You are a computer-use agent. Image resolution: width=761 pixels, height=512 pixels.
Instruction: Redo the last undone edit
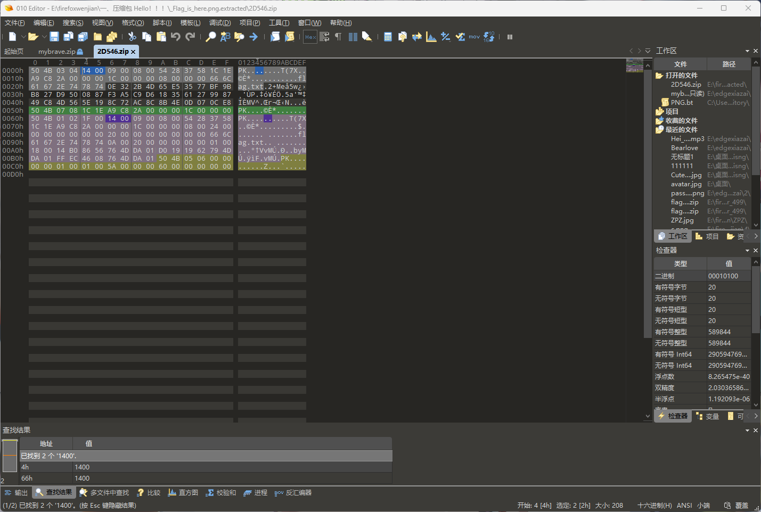[x=190, y=37]
